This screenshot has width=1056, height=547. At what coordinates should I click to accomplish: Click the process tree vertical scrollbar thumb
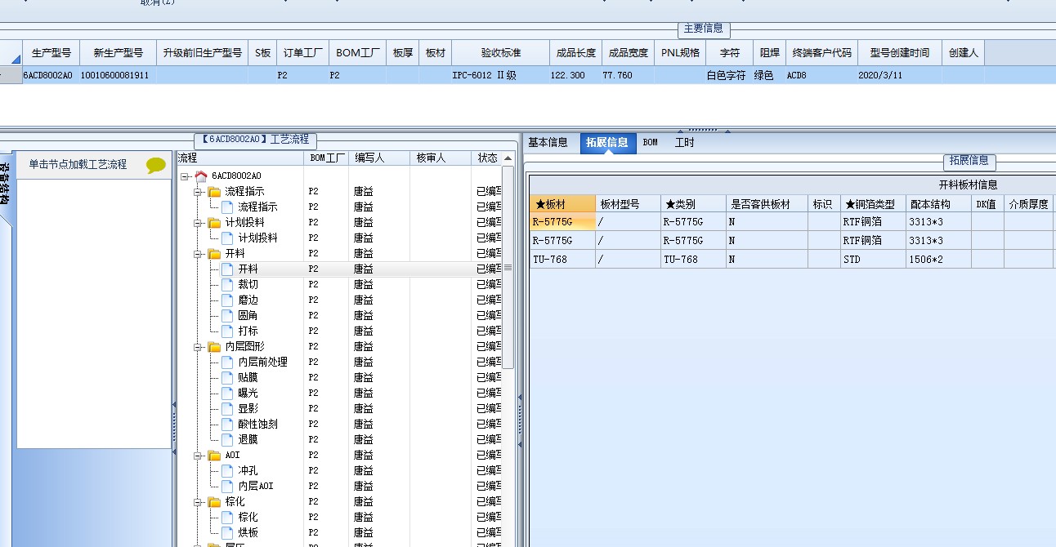(508, 267)
